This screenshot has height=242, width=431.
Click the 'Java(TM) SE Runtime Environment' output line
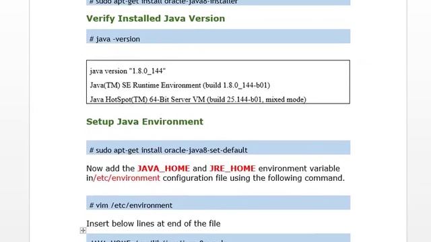pos(180,85)
